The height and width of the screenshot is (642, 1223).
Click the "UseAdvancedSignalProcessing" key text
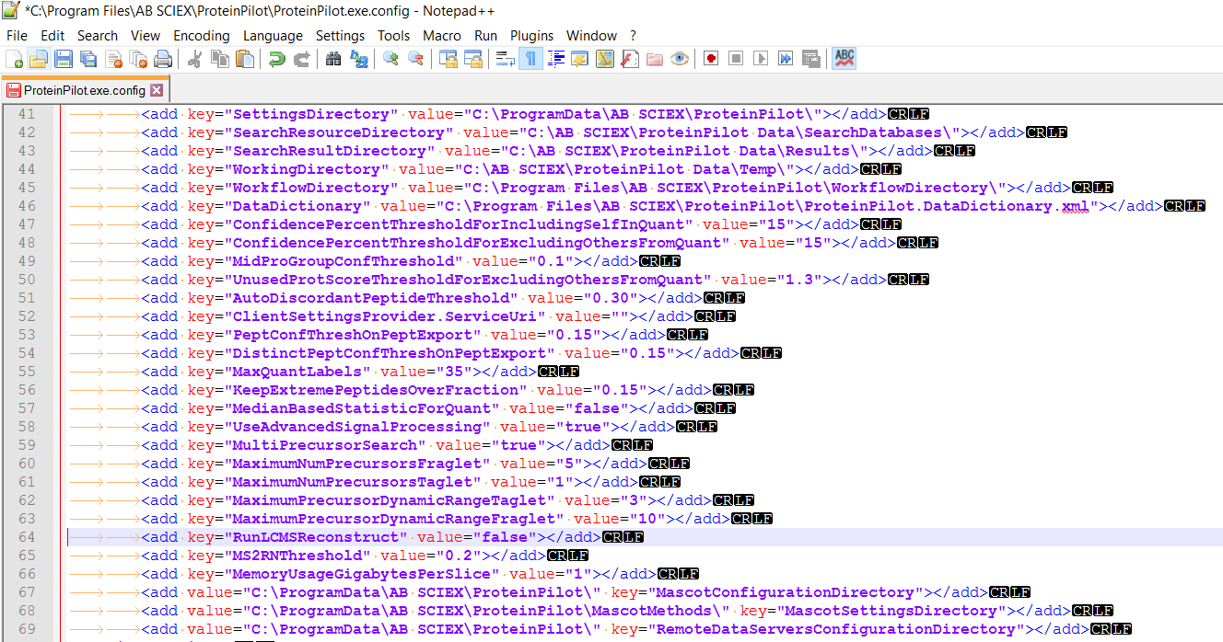coord(357,427)
